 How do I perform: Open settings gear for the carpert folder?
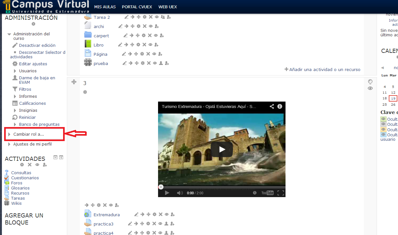point(144,36)
